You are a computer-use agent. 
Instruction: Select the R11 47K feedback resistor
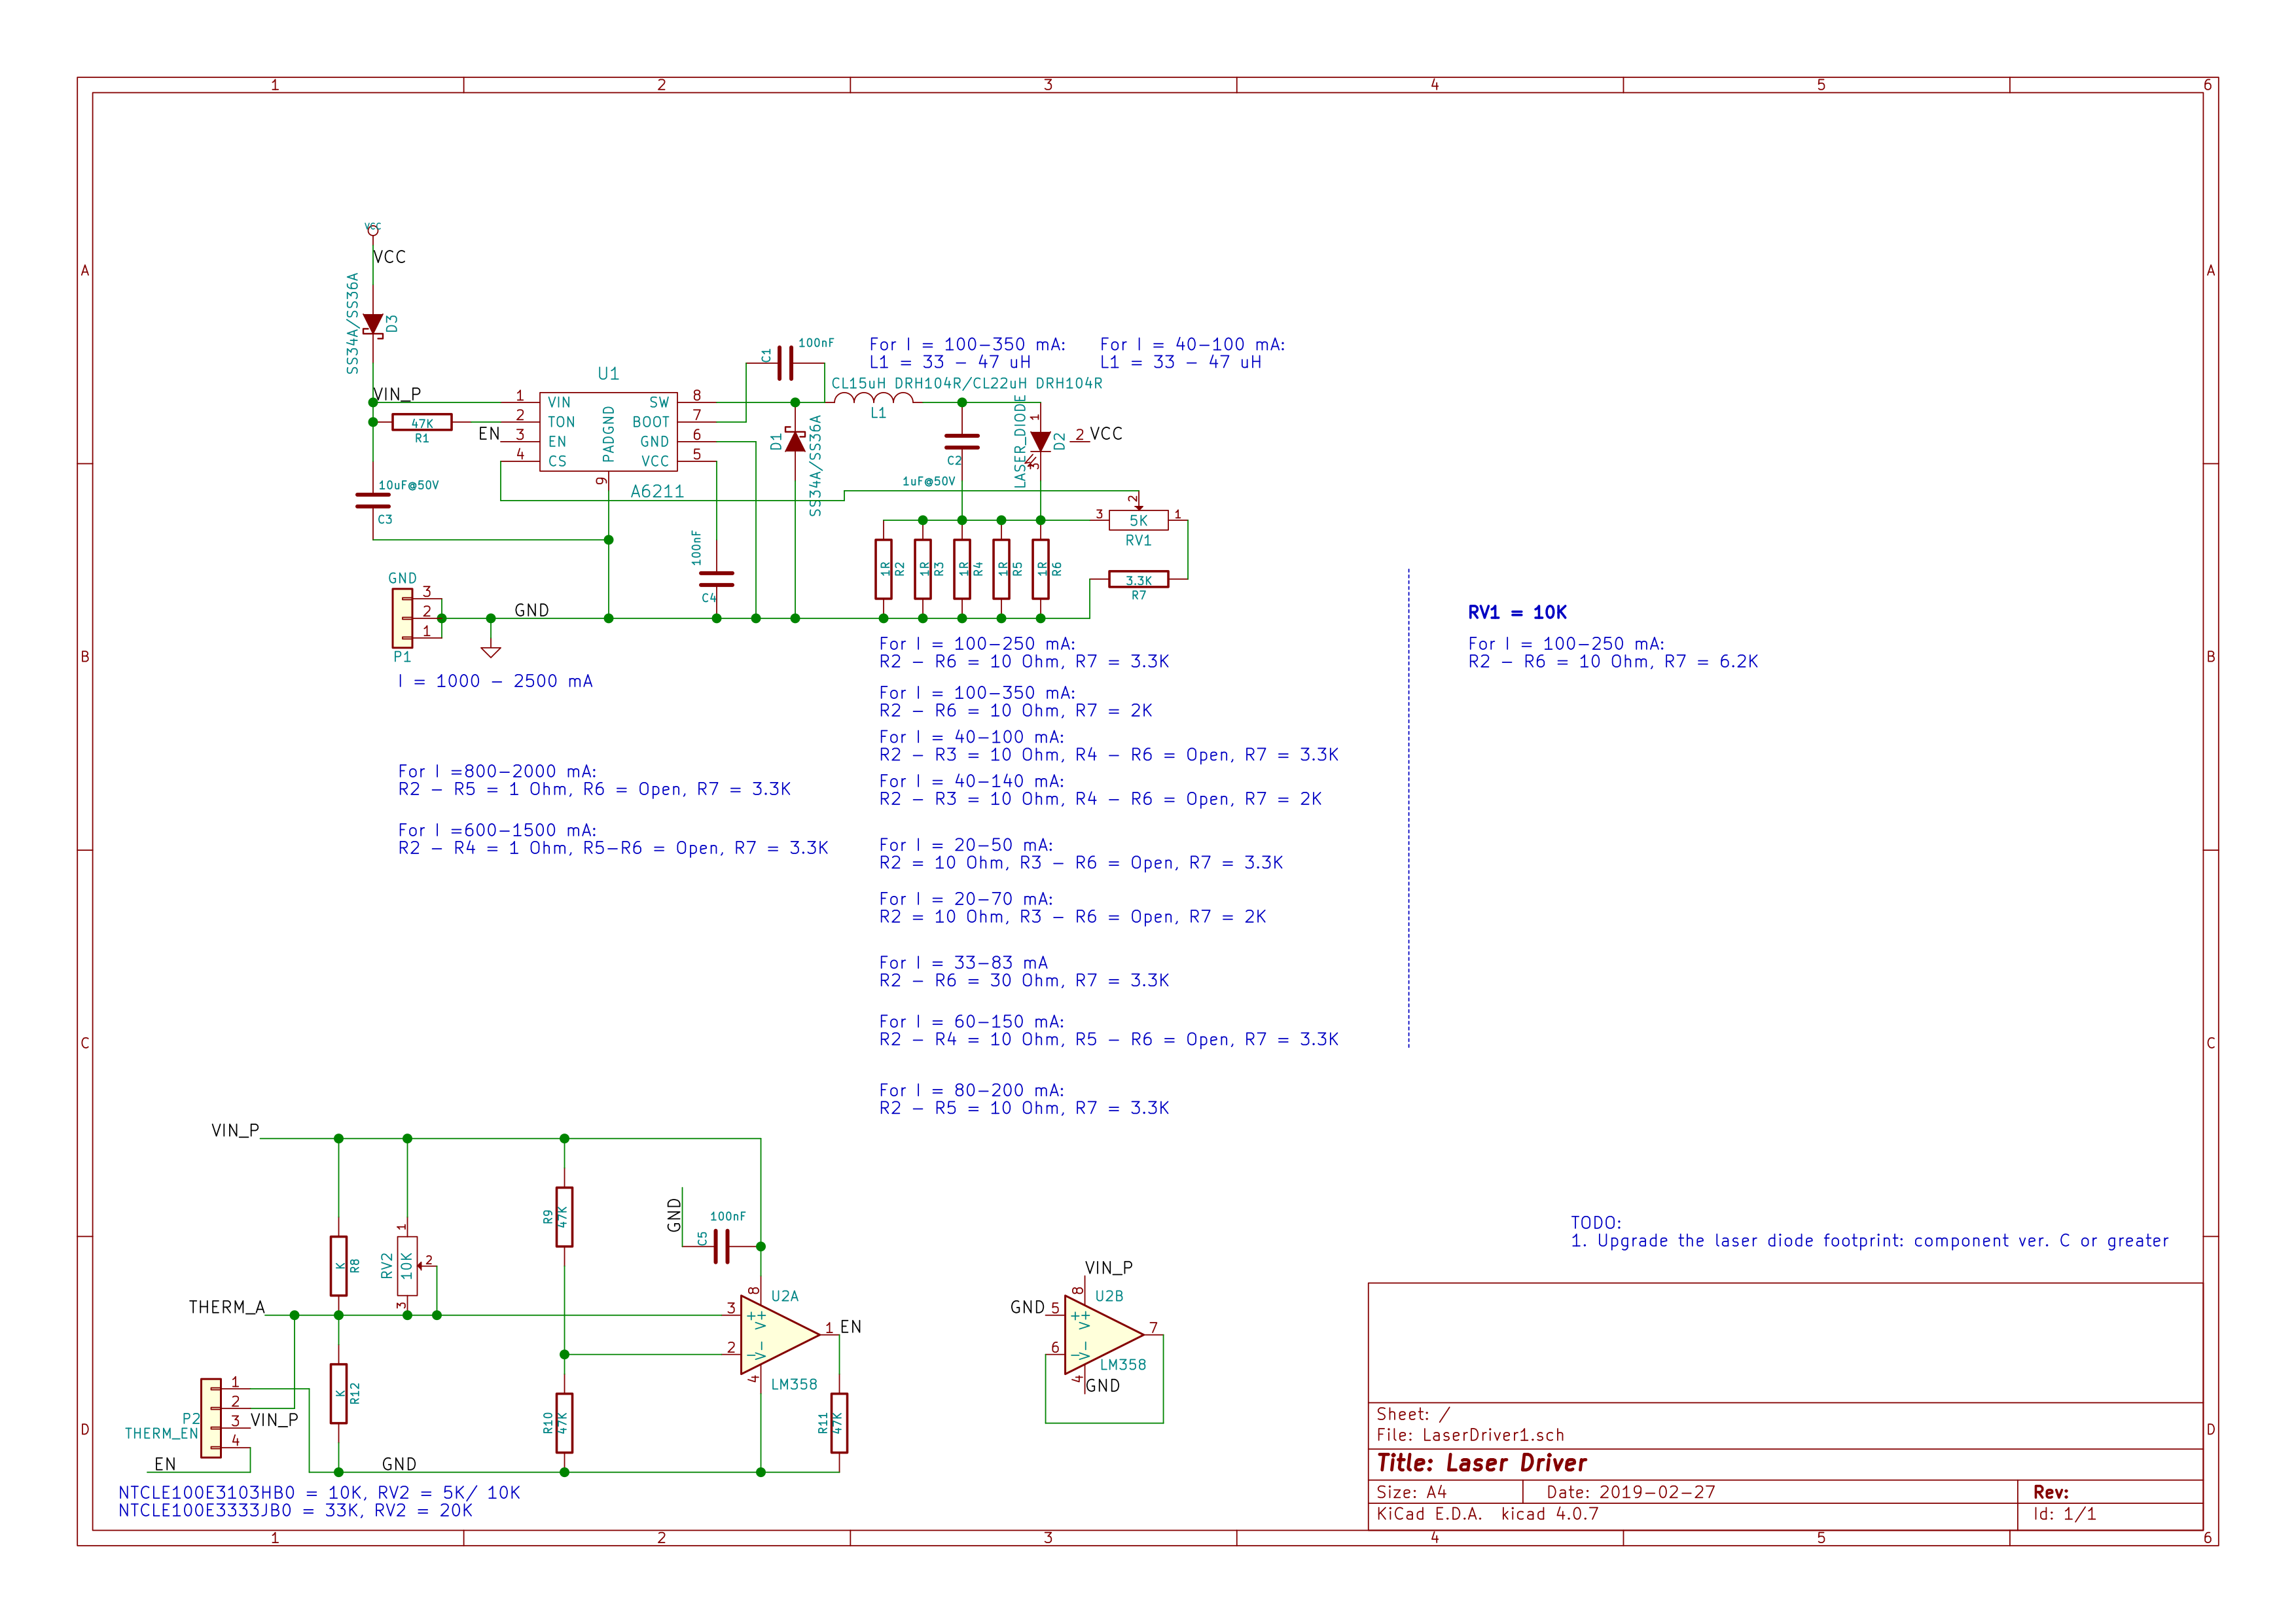(839, 1423)
